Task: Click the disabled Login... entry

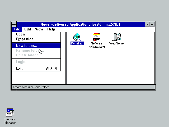Action: [36, 62]
